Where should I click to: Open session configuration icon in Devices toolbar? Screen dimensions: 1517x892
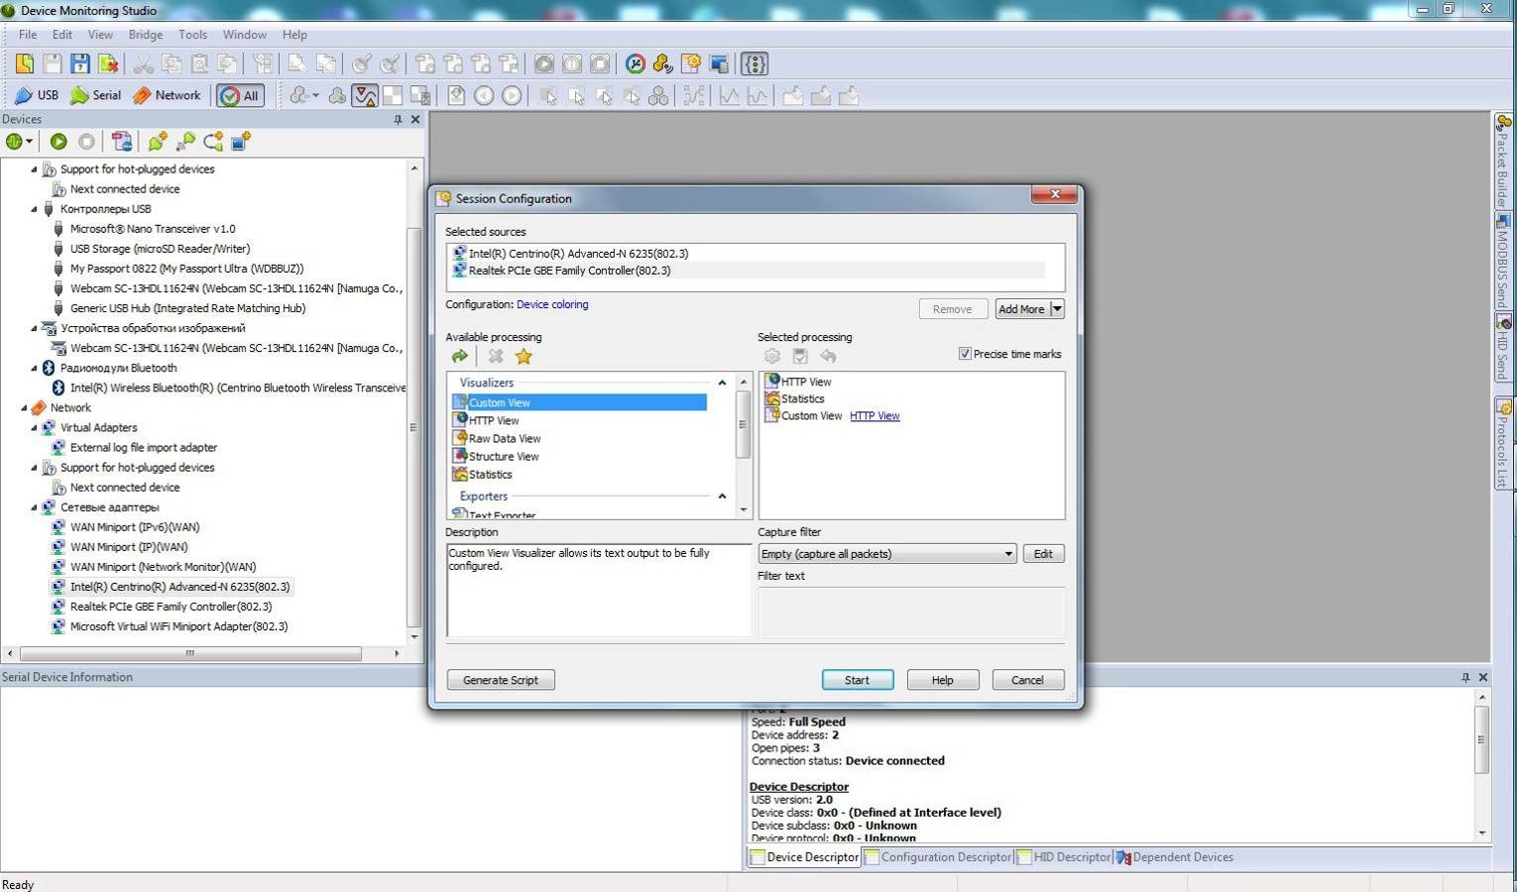[122, 142]
